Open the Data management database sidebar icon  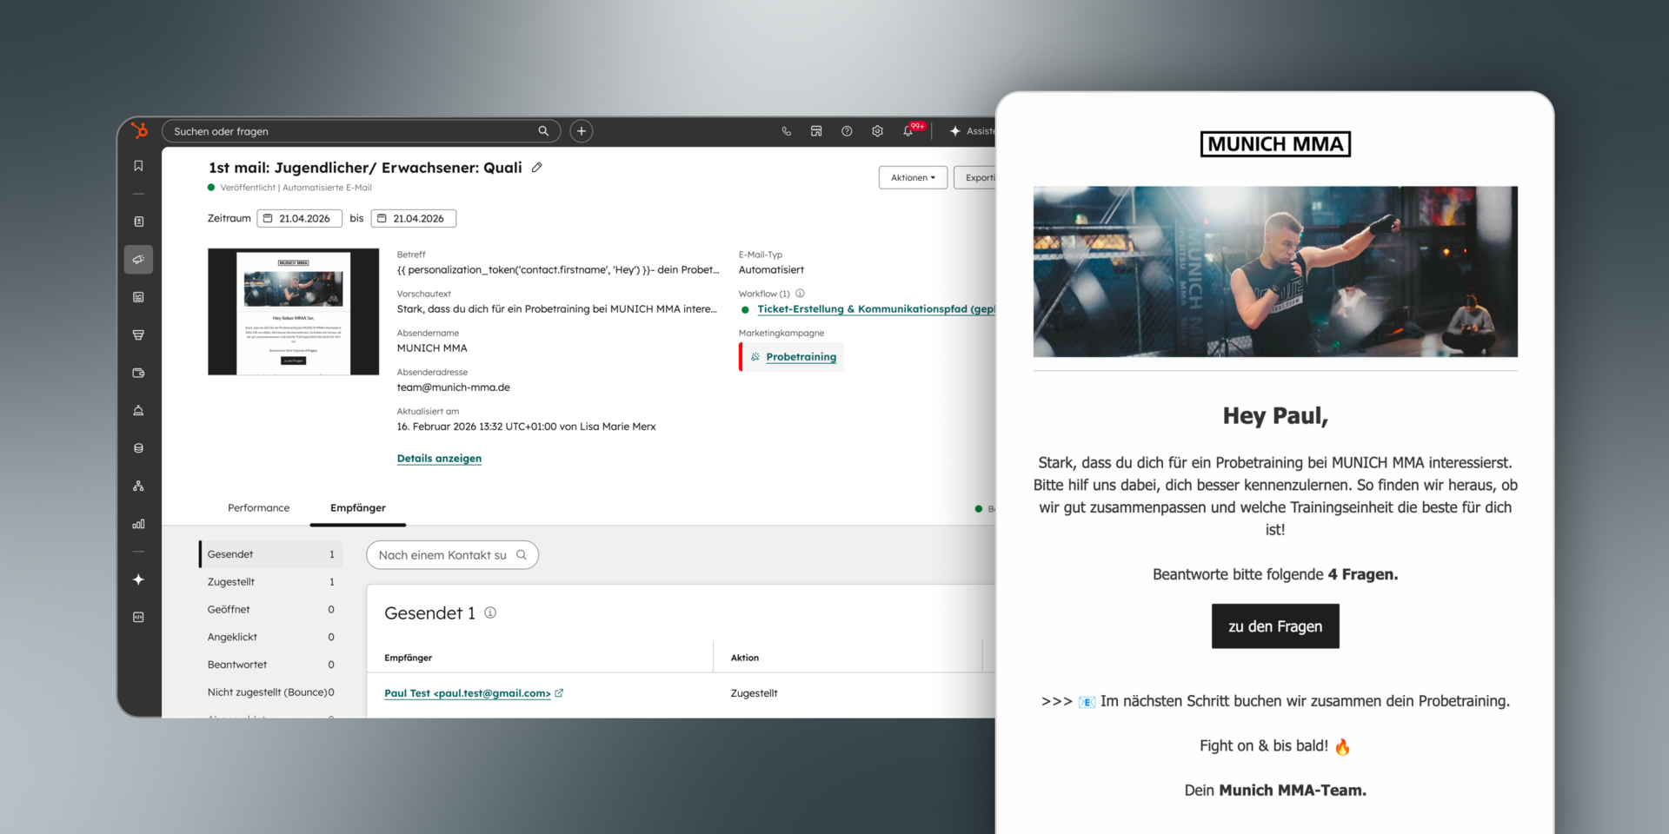tap(138, 448)
